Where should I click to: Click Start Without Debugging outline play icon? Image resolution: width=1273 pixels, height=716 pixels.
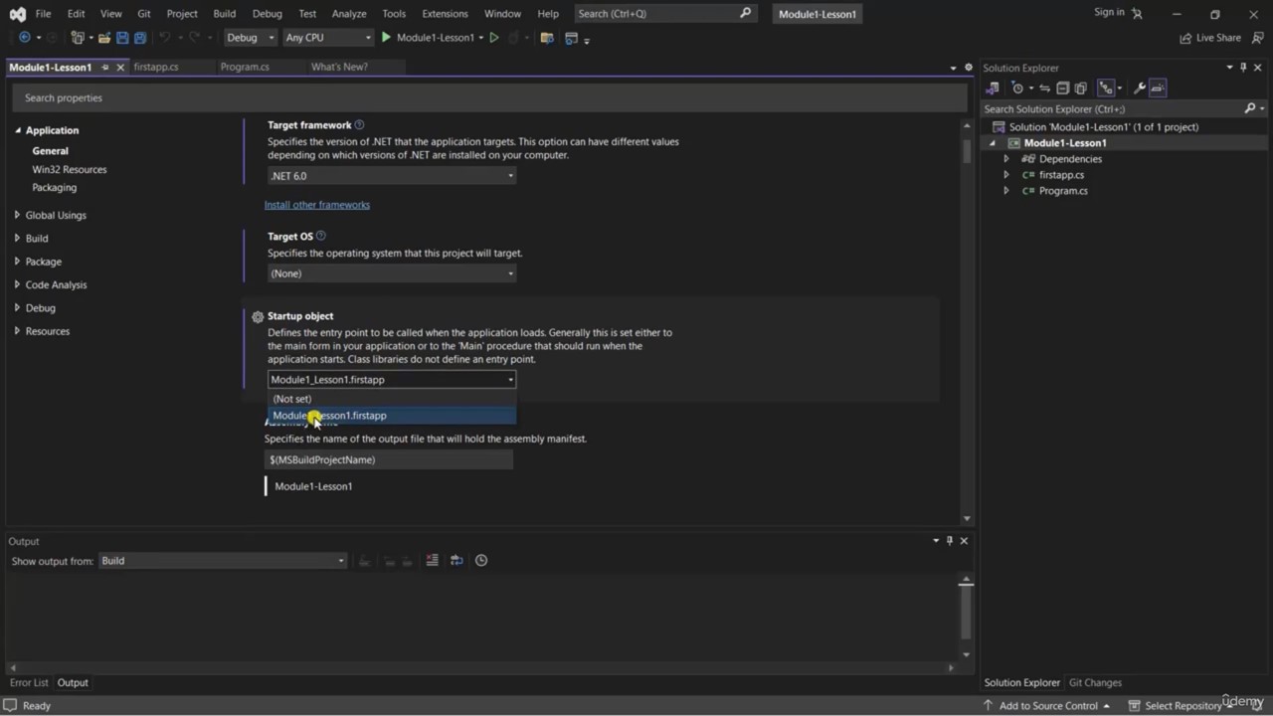[494, 38]
